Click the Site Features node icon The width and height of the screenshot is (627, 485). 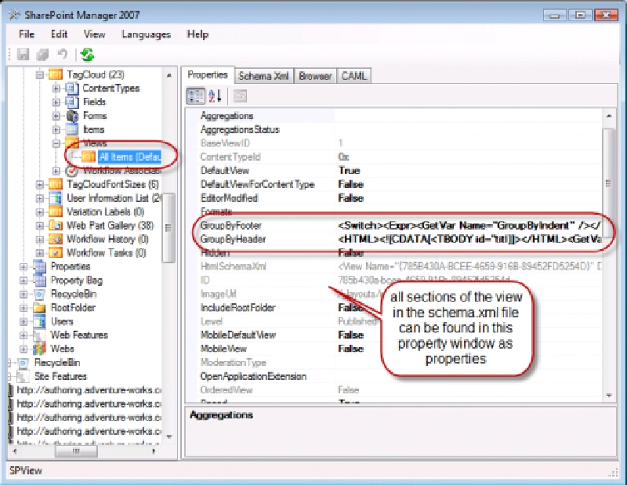point(24,376)
